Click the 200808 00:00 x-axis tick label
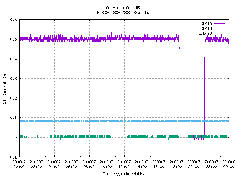The width and height of the screenshot is (236, 177). (x=229, y=164)
